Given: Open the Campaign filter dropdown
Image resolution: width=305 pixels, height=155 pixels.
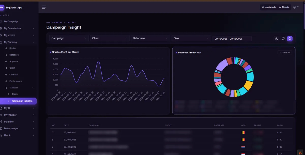Looking at the screenshot, I should click(x=69, y=38).
